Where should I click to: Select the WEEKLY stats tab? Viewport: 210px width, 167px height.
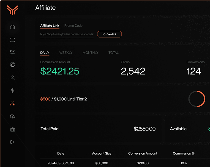point(66,53)
